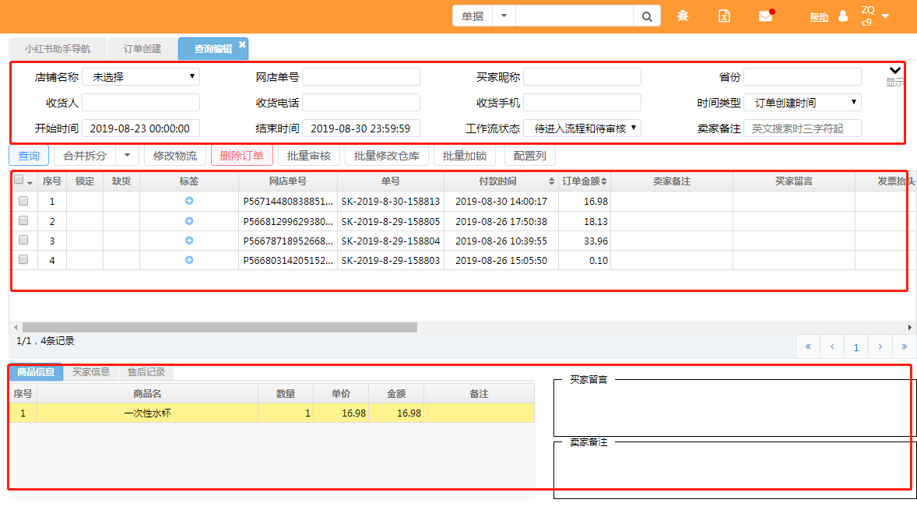Tick the checkbox for order row 2

point(23,221)
